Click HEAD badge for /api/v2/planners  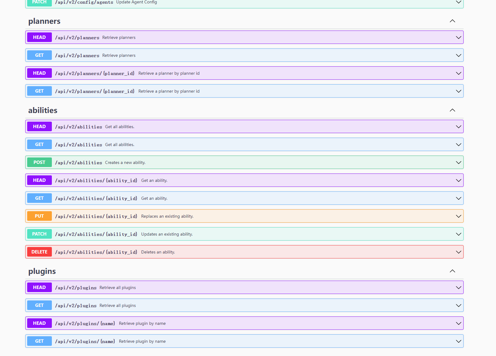40,37
